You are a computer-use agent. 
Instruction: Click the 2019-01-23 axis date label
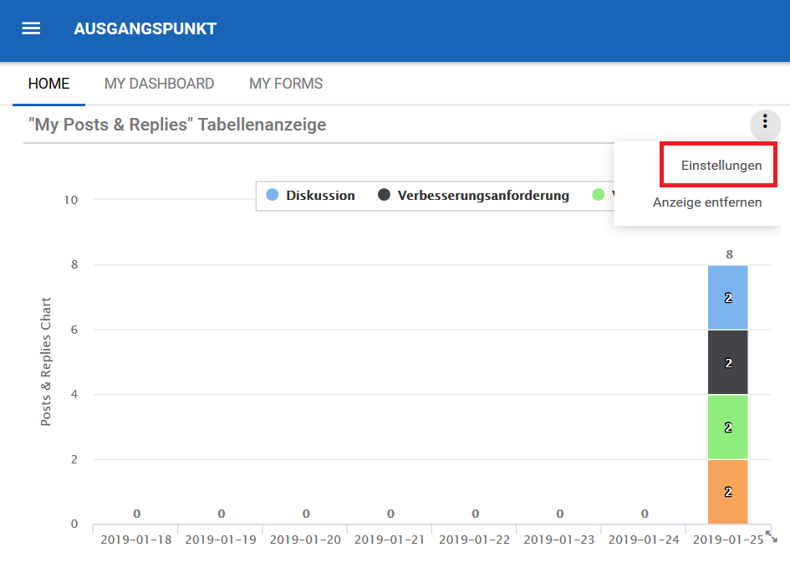[559, 540]
